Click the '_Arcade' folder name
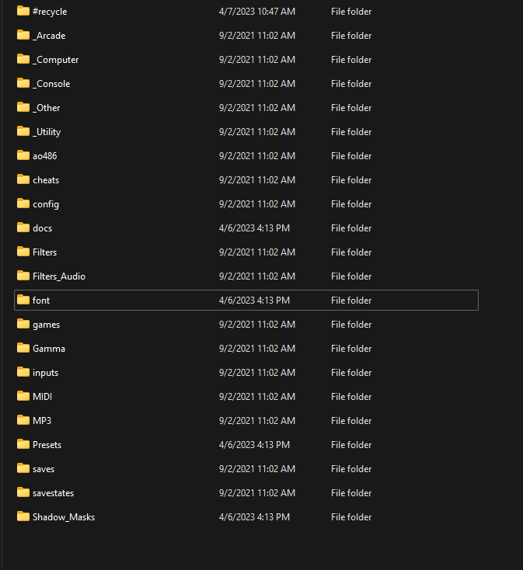The width and height of the screenshot is (523, 570). pos(49,36)
